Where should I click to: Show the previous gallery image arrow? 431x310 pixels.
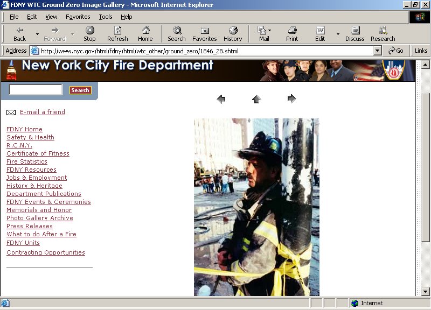coord(221,99)
